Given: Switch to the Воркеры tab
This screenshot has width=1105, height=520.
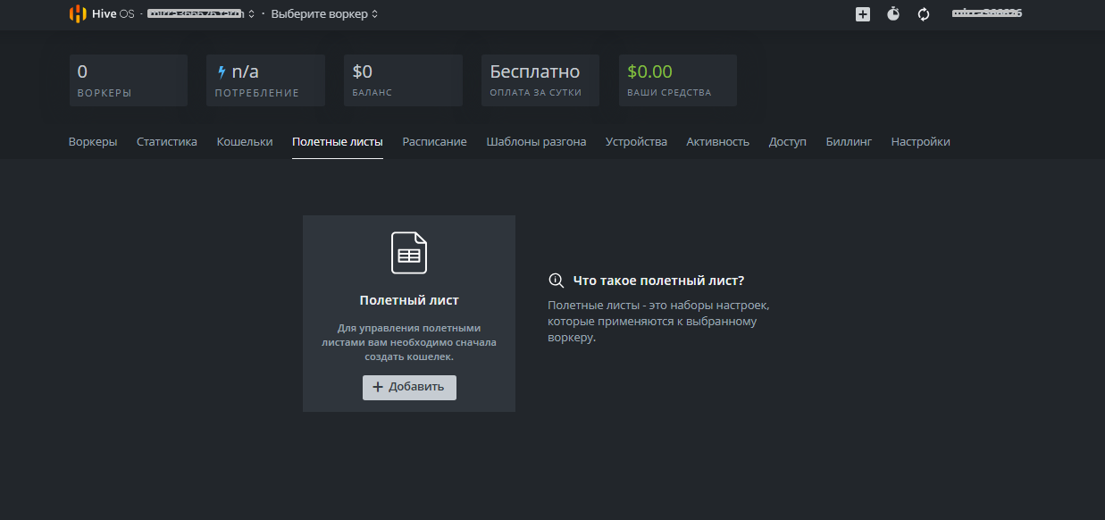Looking at the screenshot, I should (93, 142).
